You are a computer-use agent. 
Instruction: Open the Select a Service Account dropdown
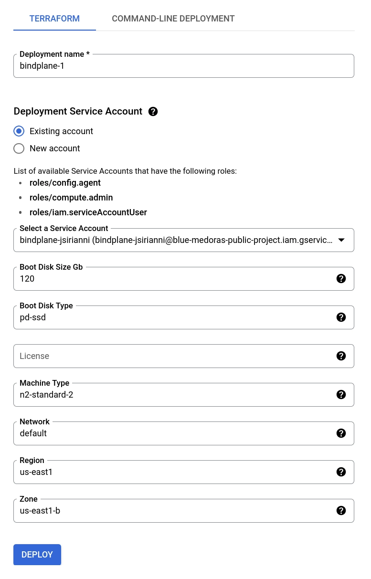click(184, 240)
